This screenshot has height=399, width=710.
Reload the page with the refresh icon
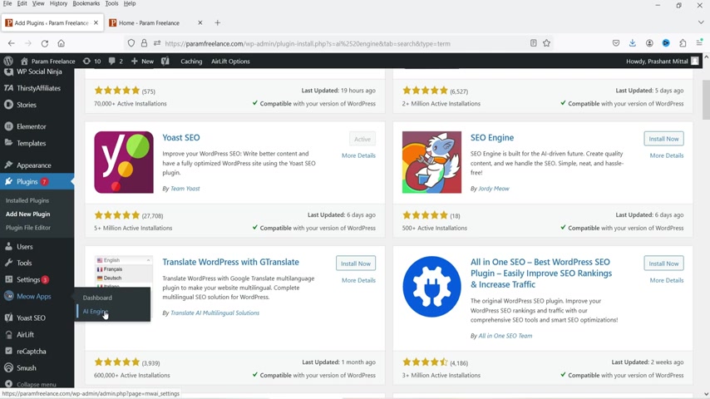[44, 43]
